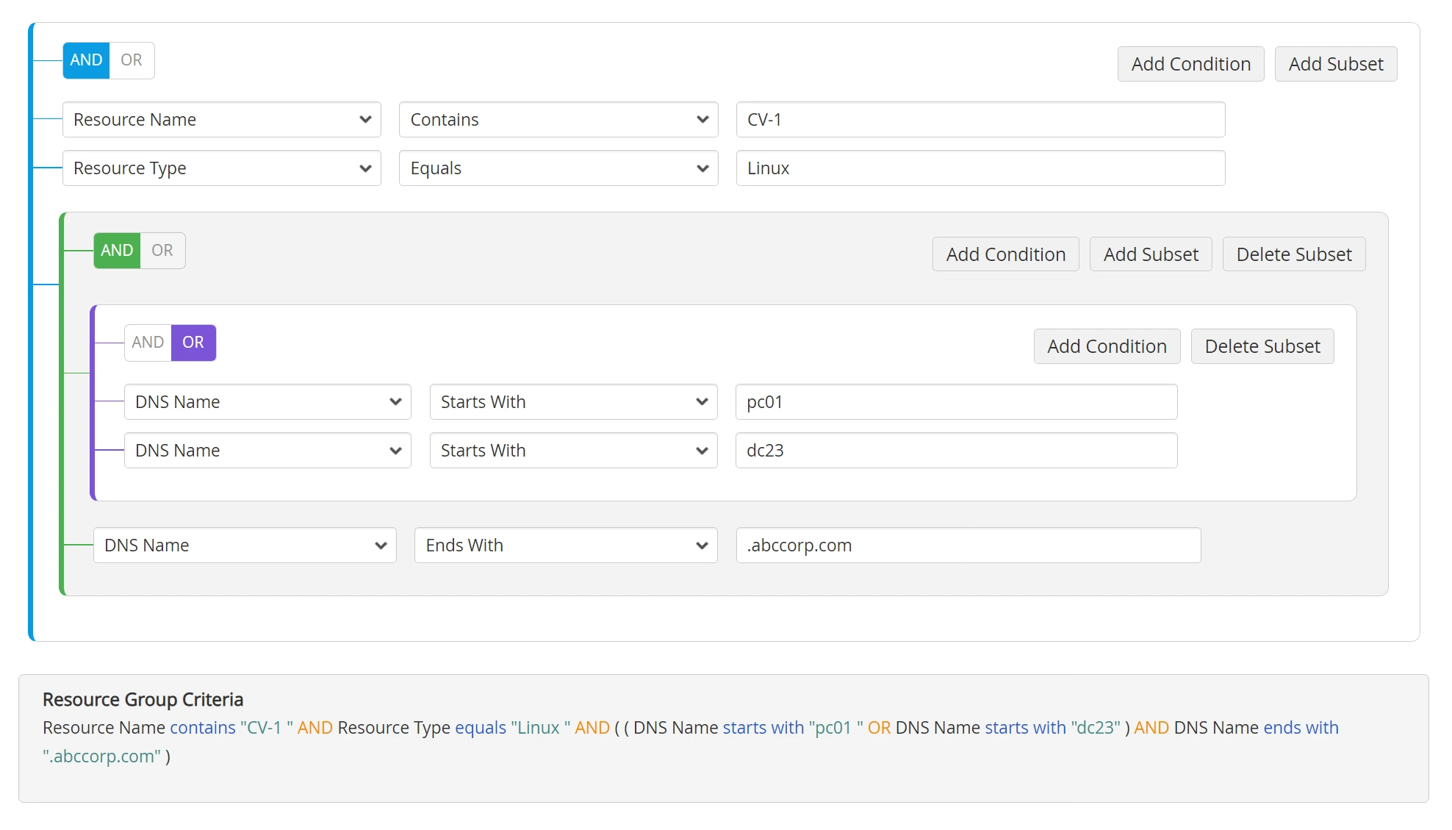Set purple subset operator to AND
The height and width of the screenshot is (830, 1452).
148,343
